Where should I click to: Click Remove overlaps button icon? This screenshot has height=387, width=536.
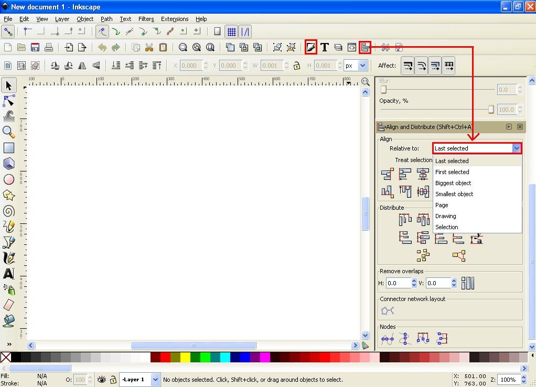tap(468, 283)
